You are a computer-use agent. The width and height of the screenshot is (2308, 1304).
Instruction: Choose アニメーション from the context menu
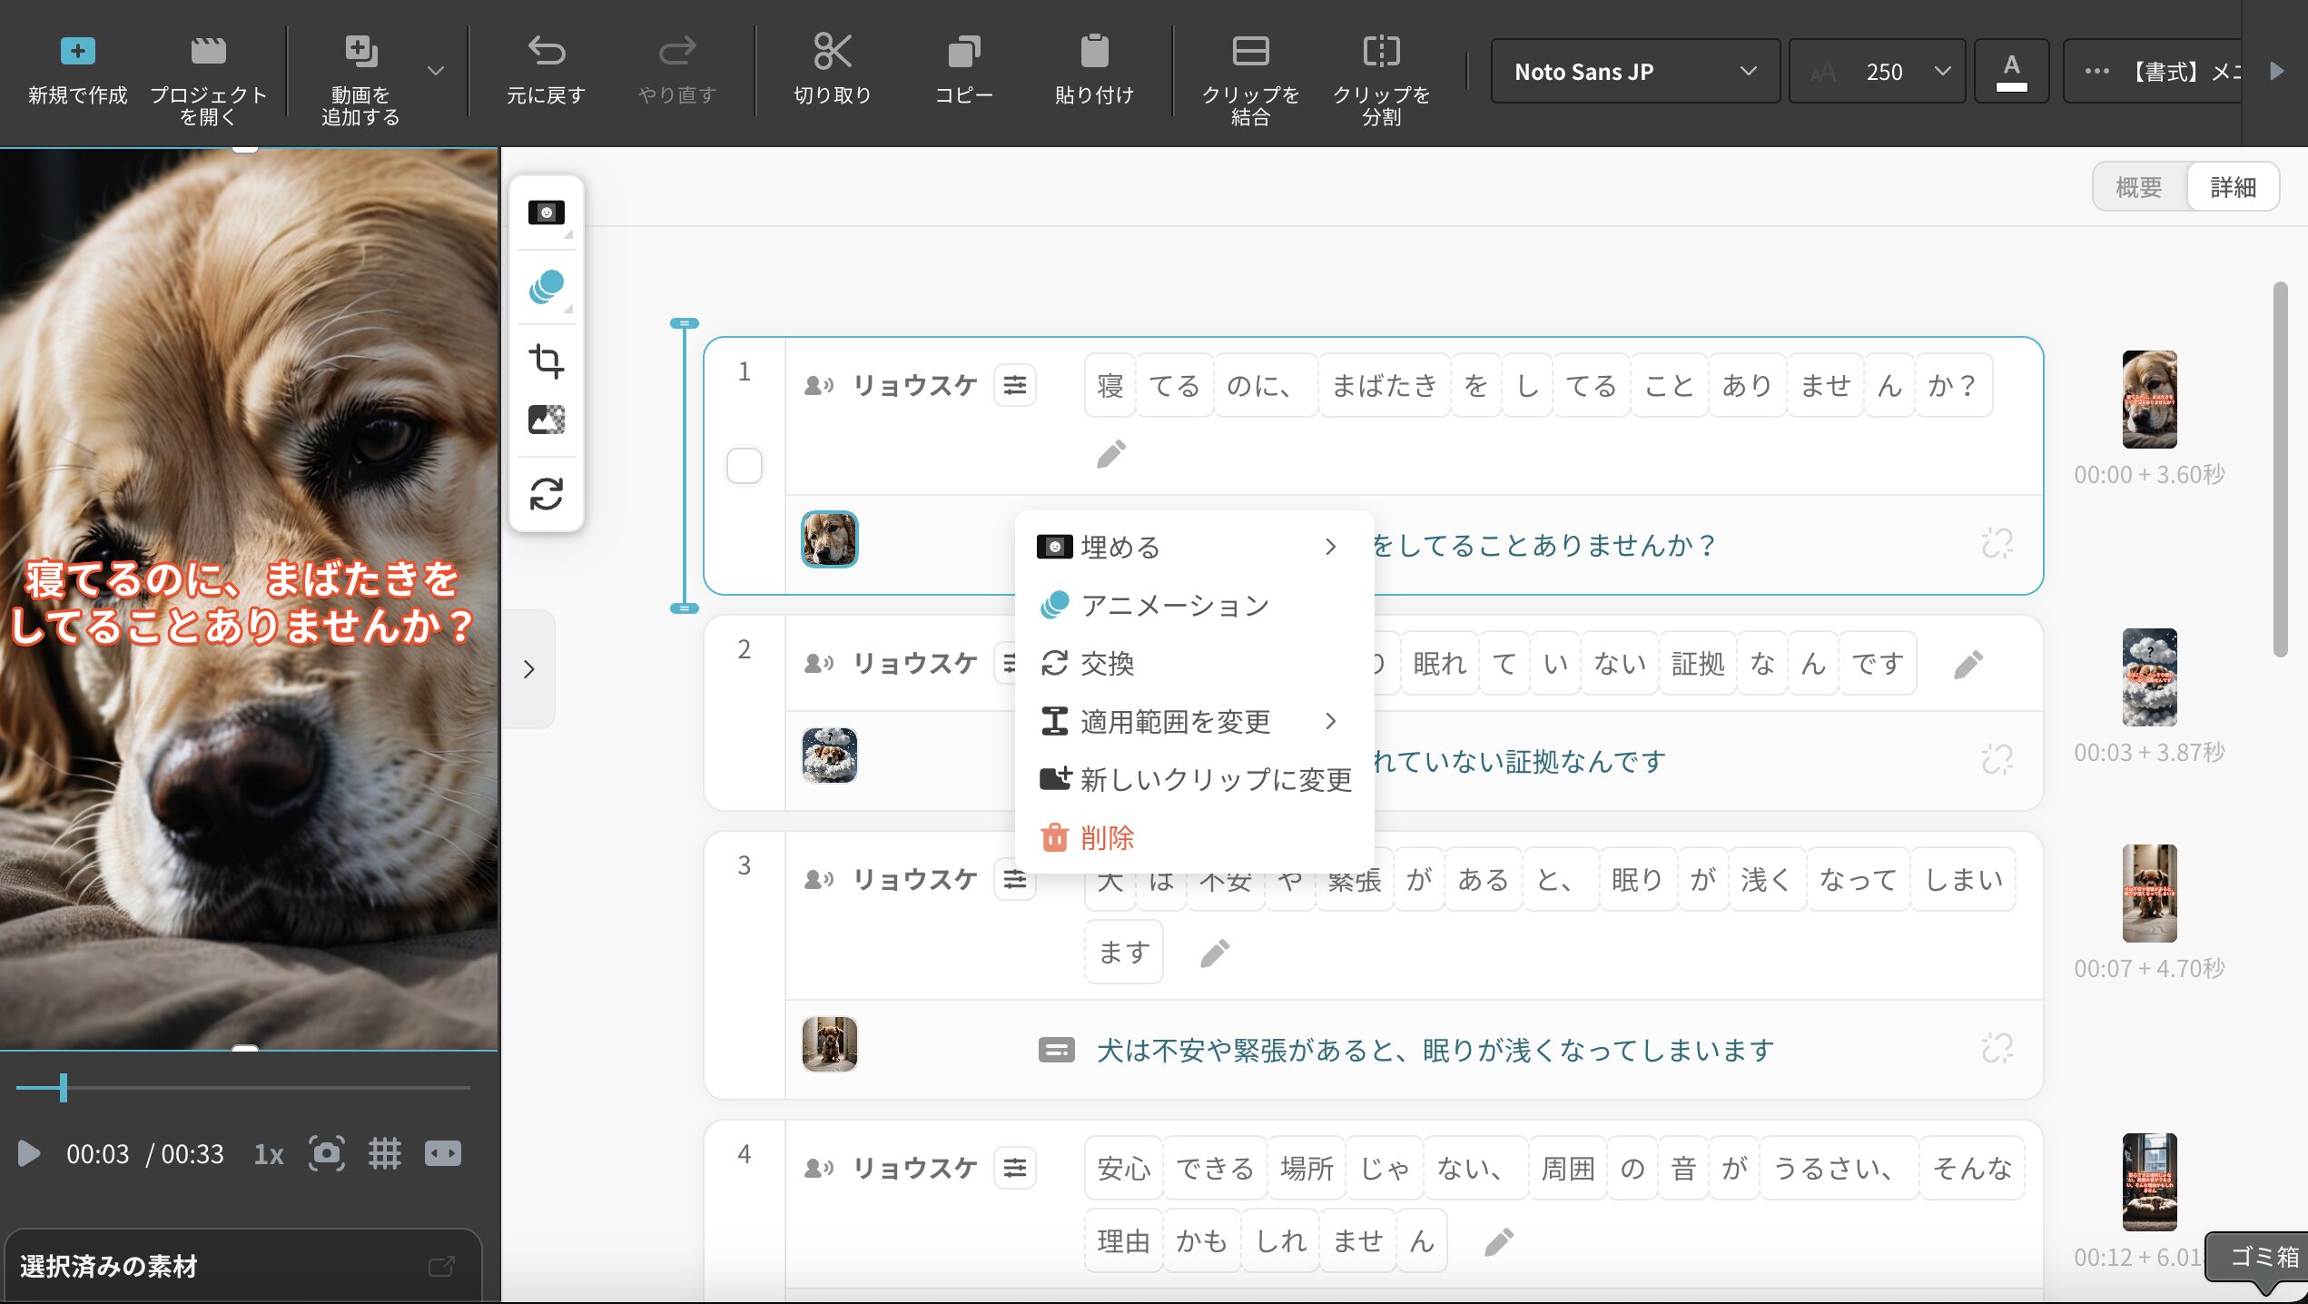click(x=1175, y=605)
